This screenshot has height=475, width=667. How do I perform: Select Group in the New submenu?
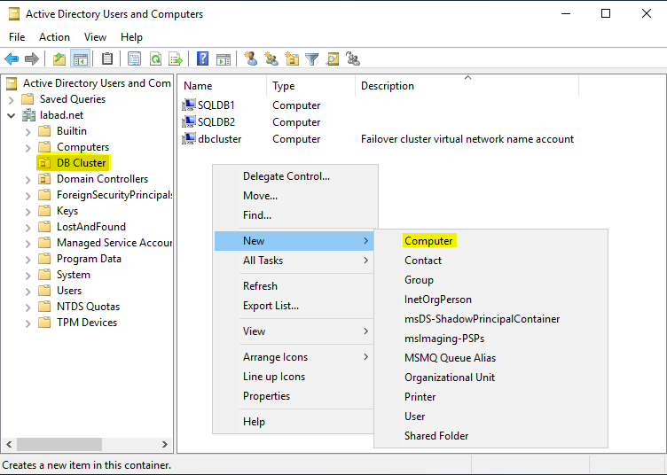click(490, 280)
